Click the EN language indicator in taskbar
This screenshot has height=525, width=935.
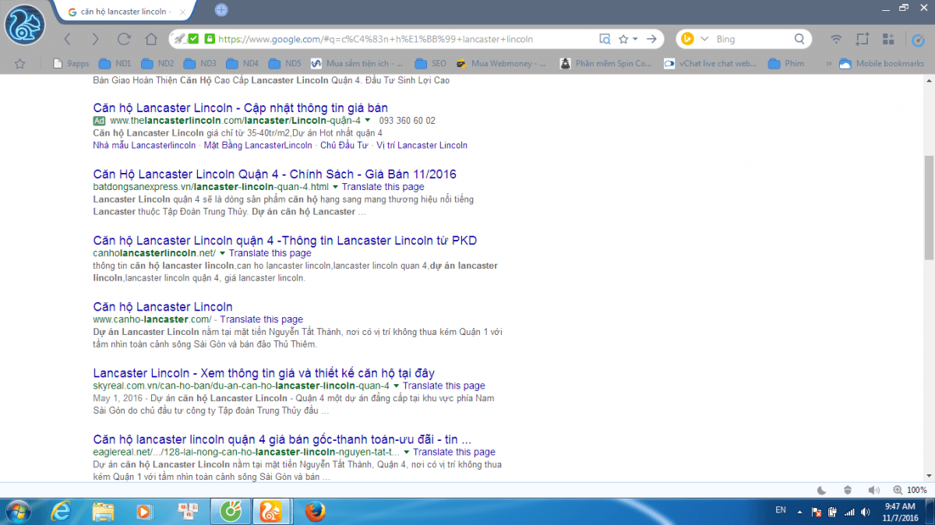[x=781, y=509]
